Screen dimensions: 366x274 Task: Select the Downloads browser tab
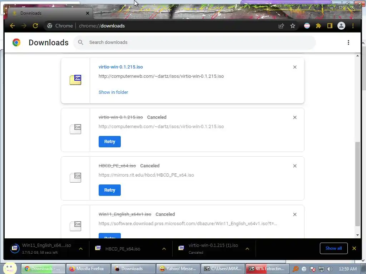point(50,13)
